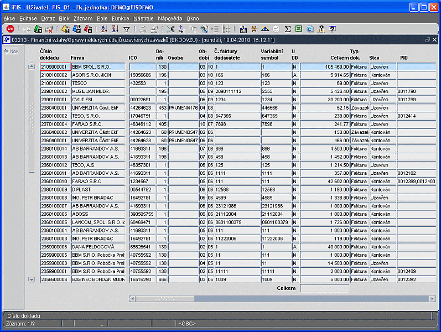
Task: Click the Sigma sum toolbar icon
Action: point(288,29)
